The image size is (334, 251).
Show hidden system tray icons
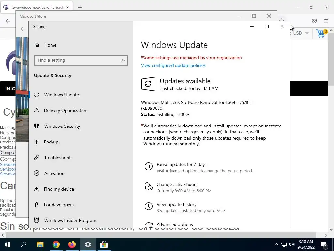pyautogui.click(x=276, y=244)
